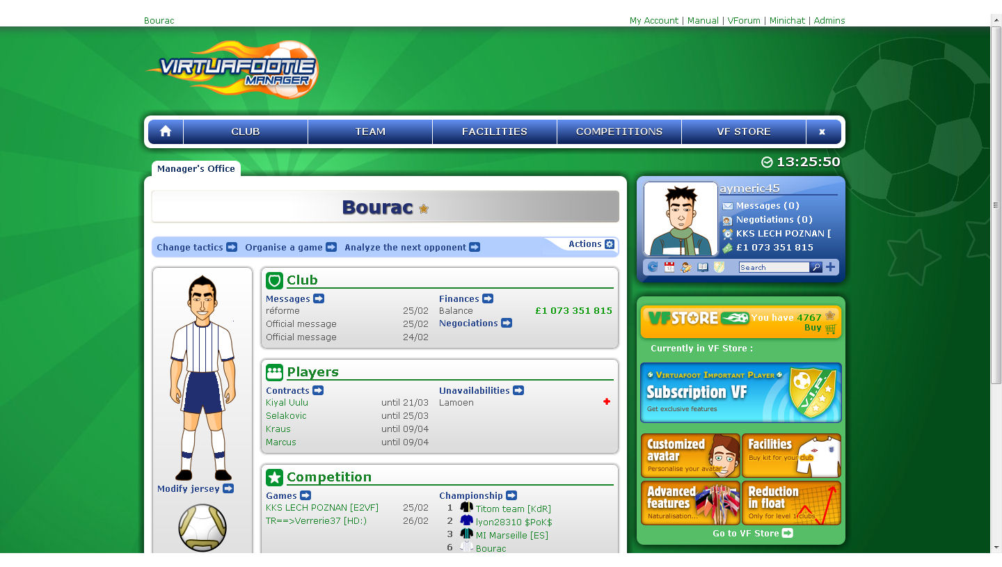Viewport: 1002px width, 567px height.
Task: Click the banknote money icon
Action: (728, 248)
